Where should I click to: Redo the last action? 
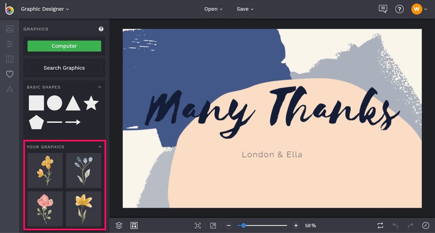[411, 226]
